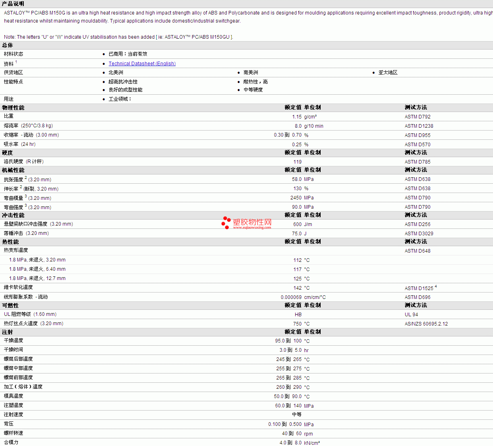Image resolution: width=493 pixels, height=446 pixels.
Task: Open the Technical Datasheet (English) link
Action: pyautogui.click(x=142, y=64)
